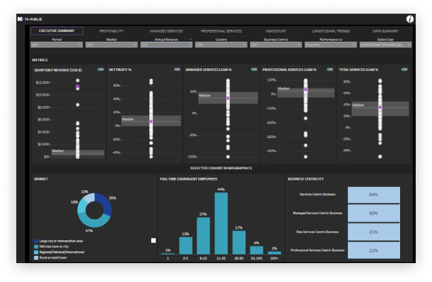Click the 6-10 employees bar

[203, 236]
